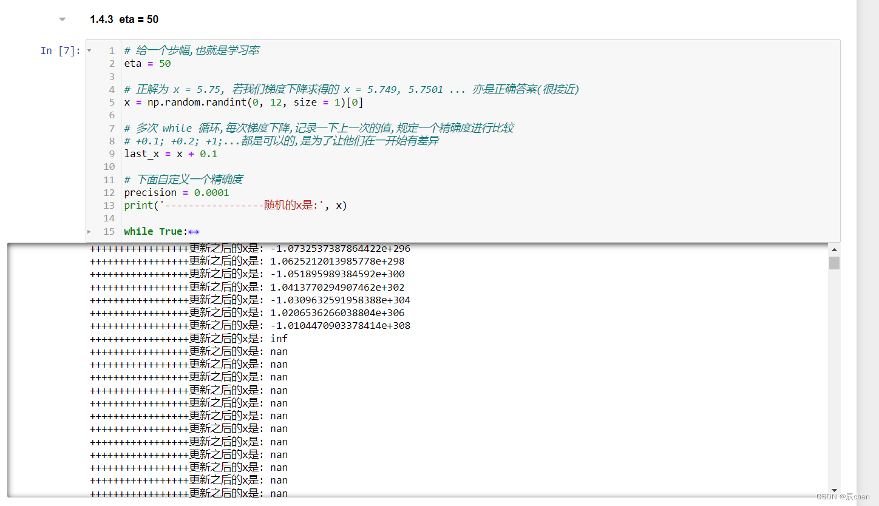Click the comment starting +0.1; +0.2; +1;
Image resolution: width=879 pixels, height=506 pixels.
pyautogui.click(x=281, y=141)
